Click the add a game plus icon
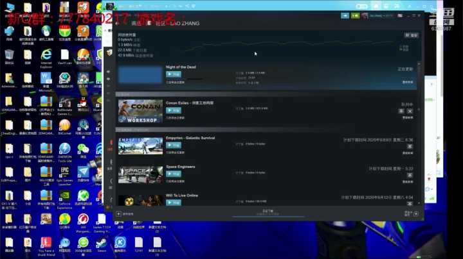 (119, 214)
